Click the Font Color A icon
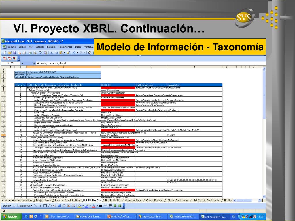This screenshot has width=295, height=221. 94,206
